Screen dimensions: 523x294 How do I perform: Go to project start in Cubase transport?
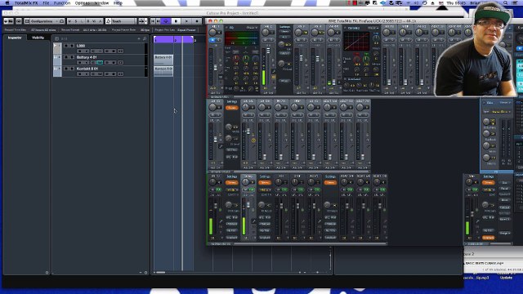pyautogui.click(x=153, y=21)
